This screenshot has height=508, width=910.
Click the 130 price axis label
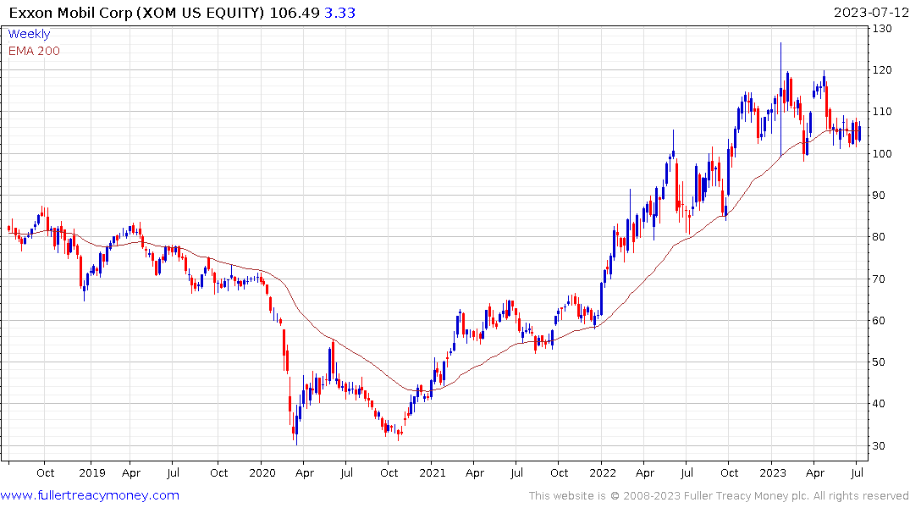[882, 29]
